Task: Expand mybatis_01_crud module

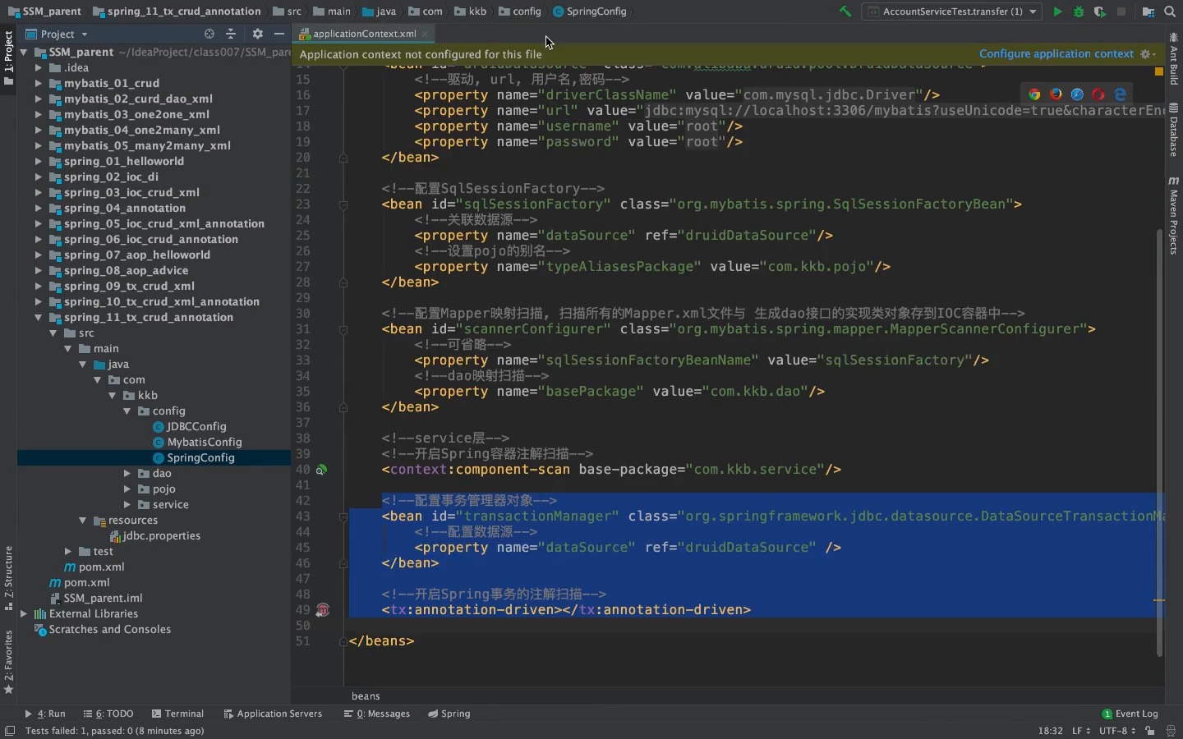Action: pos(38,83)
